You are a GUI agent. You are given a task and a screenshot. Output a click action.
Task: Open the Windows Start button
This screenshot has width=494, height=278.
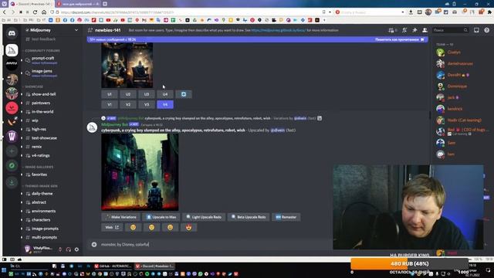pos(4,270)
